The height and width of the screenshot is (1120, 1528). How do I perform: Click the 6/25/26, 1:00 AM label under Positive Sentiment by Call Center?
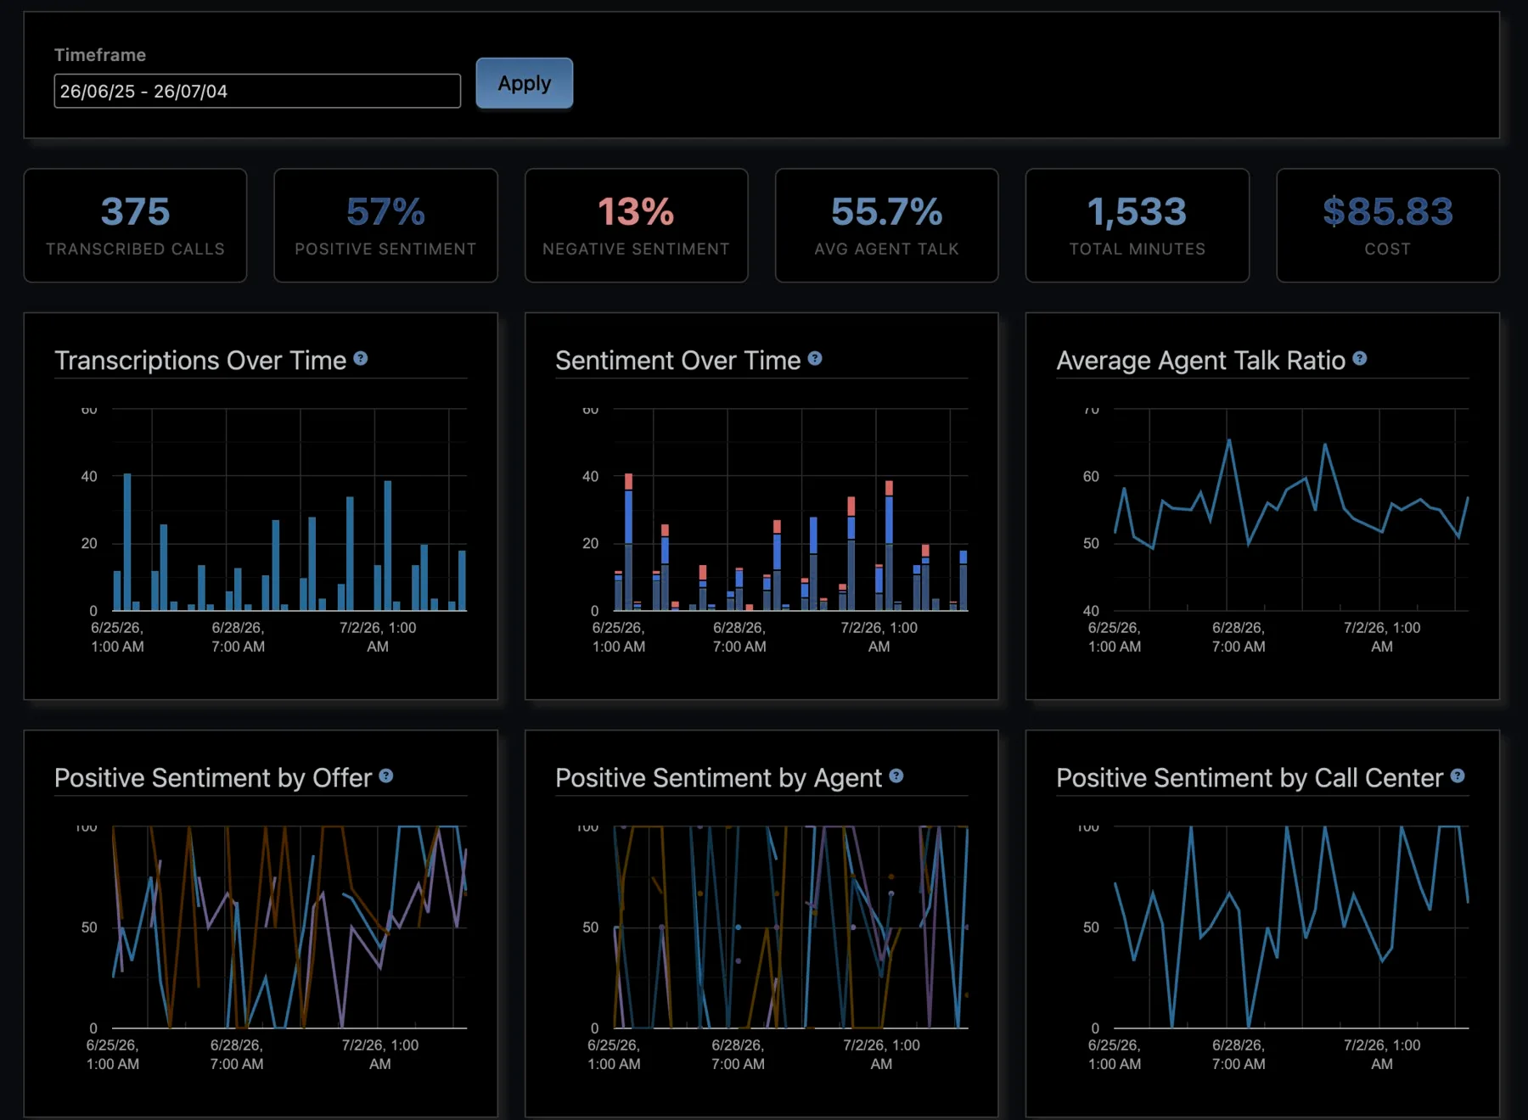(x=1115, y=1055)
